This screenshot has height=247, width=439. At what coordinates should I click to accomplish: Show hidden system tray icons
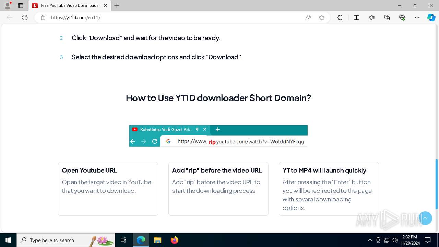370,240
